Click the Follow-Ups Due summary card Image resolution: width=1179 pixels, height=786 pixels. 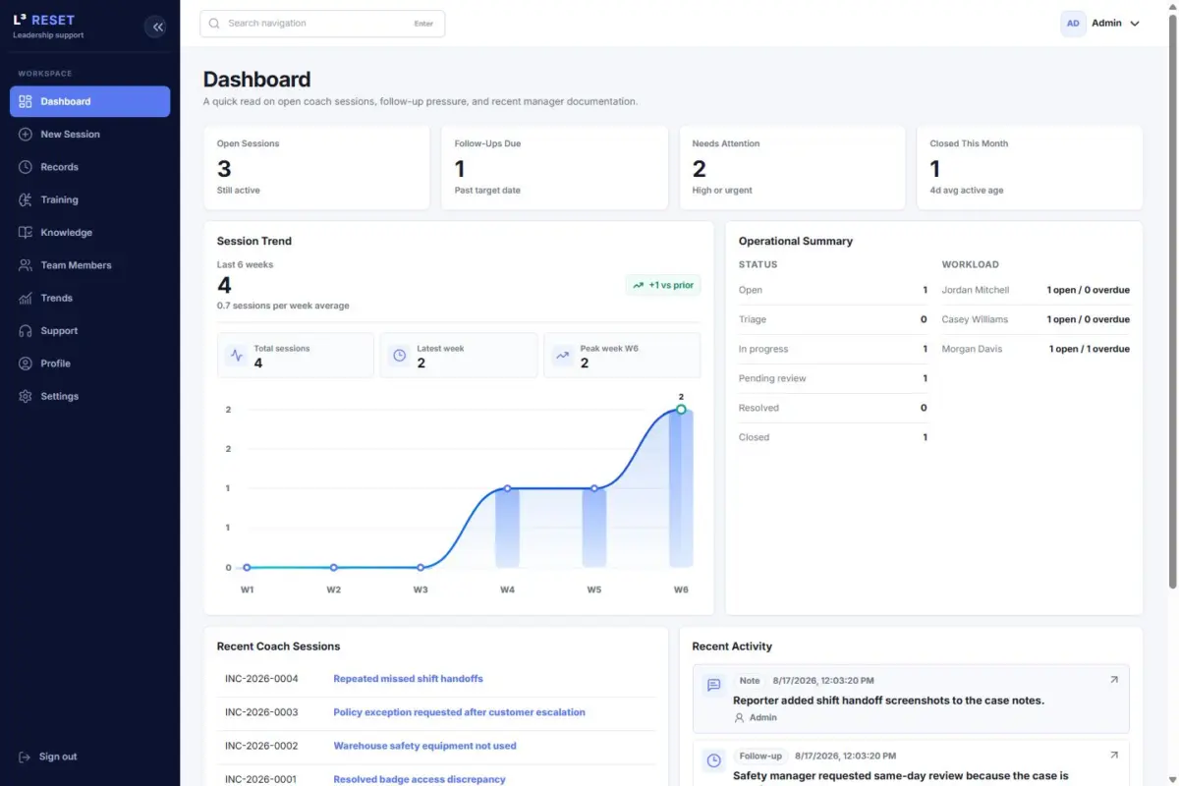pyautogui.click(x=554, y=167)
